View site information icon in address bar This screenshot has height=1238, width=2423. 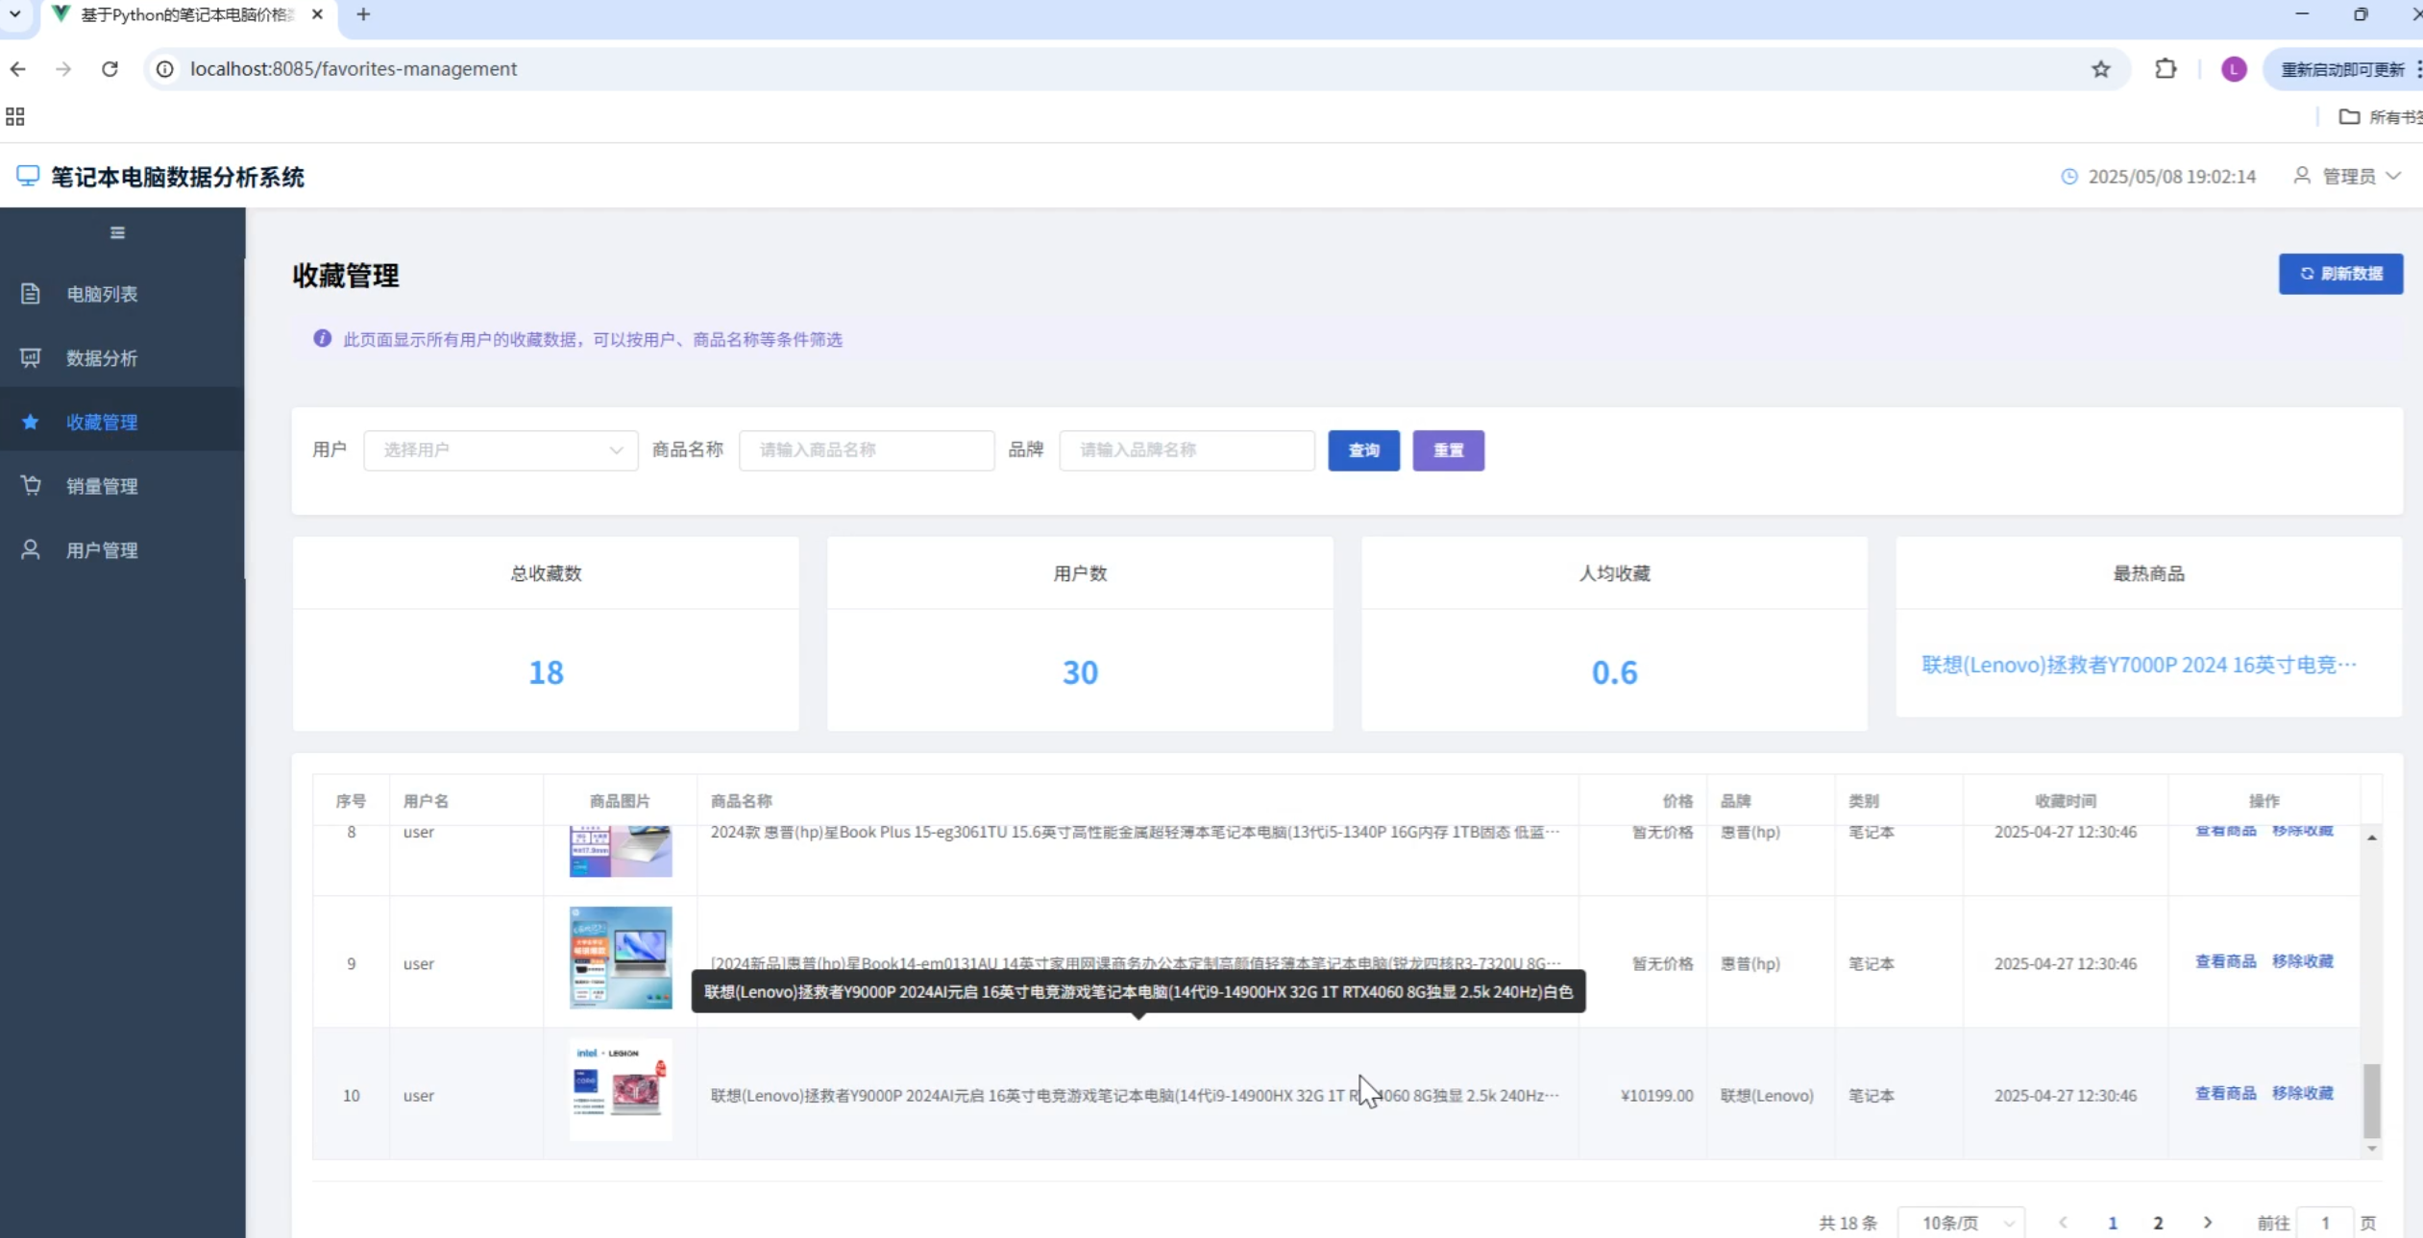[165, 69]
